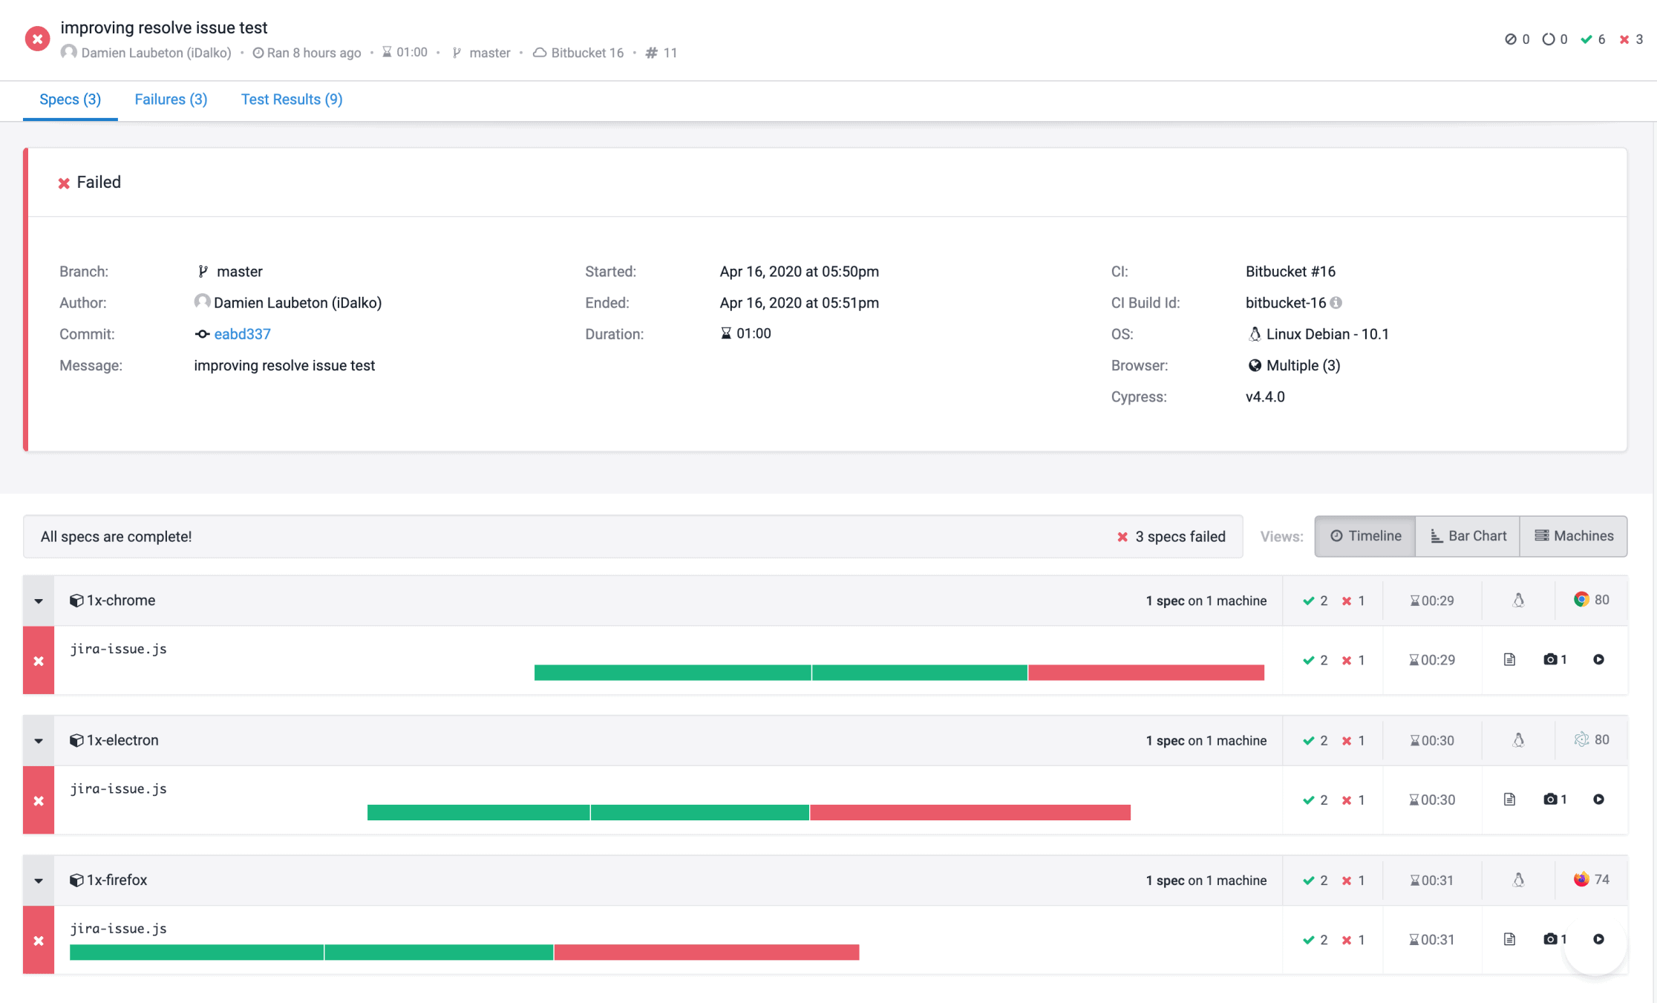The height and width of the screenshot is (1003, 1657).
Task: Switch to Timeline view
Action: [x=1365, y=536]
